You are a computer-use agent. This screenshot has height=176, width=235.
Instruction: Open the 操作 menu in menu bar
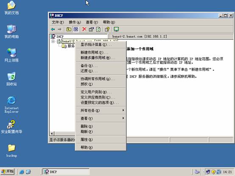point(75,22)
